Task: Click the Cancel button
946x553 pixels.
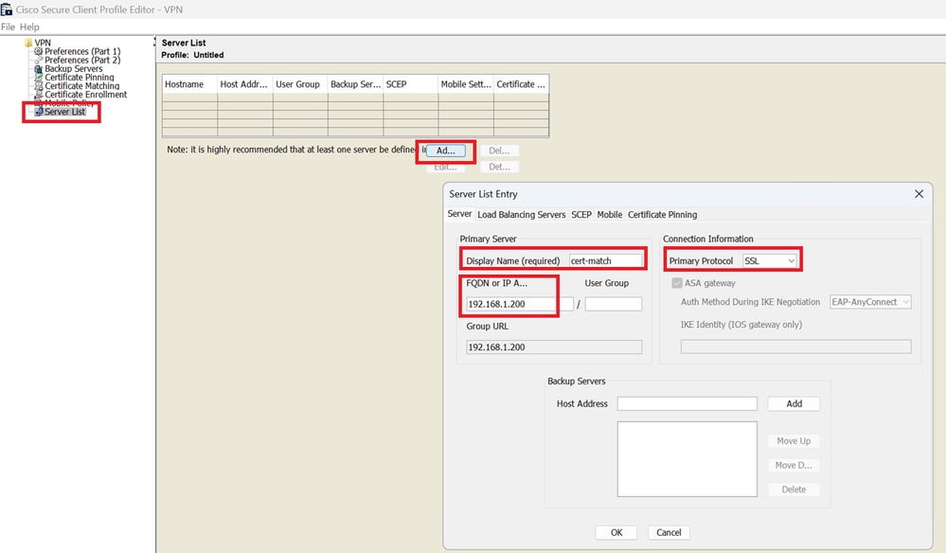Action: tap(669, 532)
